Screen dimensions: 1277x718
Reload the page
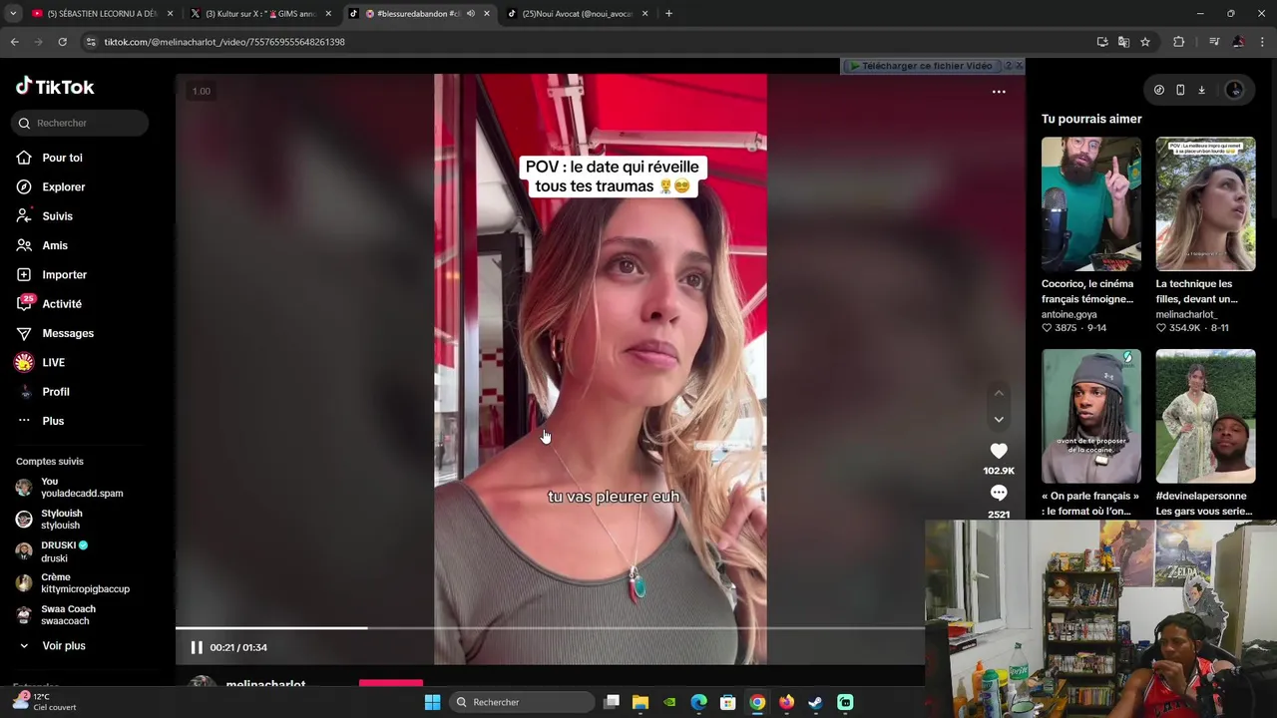point(62,42)
